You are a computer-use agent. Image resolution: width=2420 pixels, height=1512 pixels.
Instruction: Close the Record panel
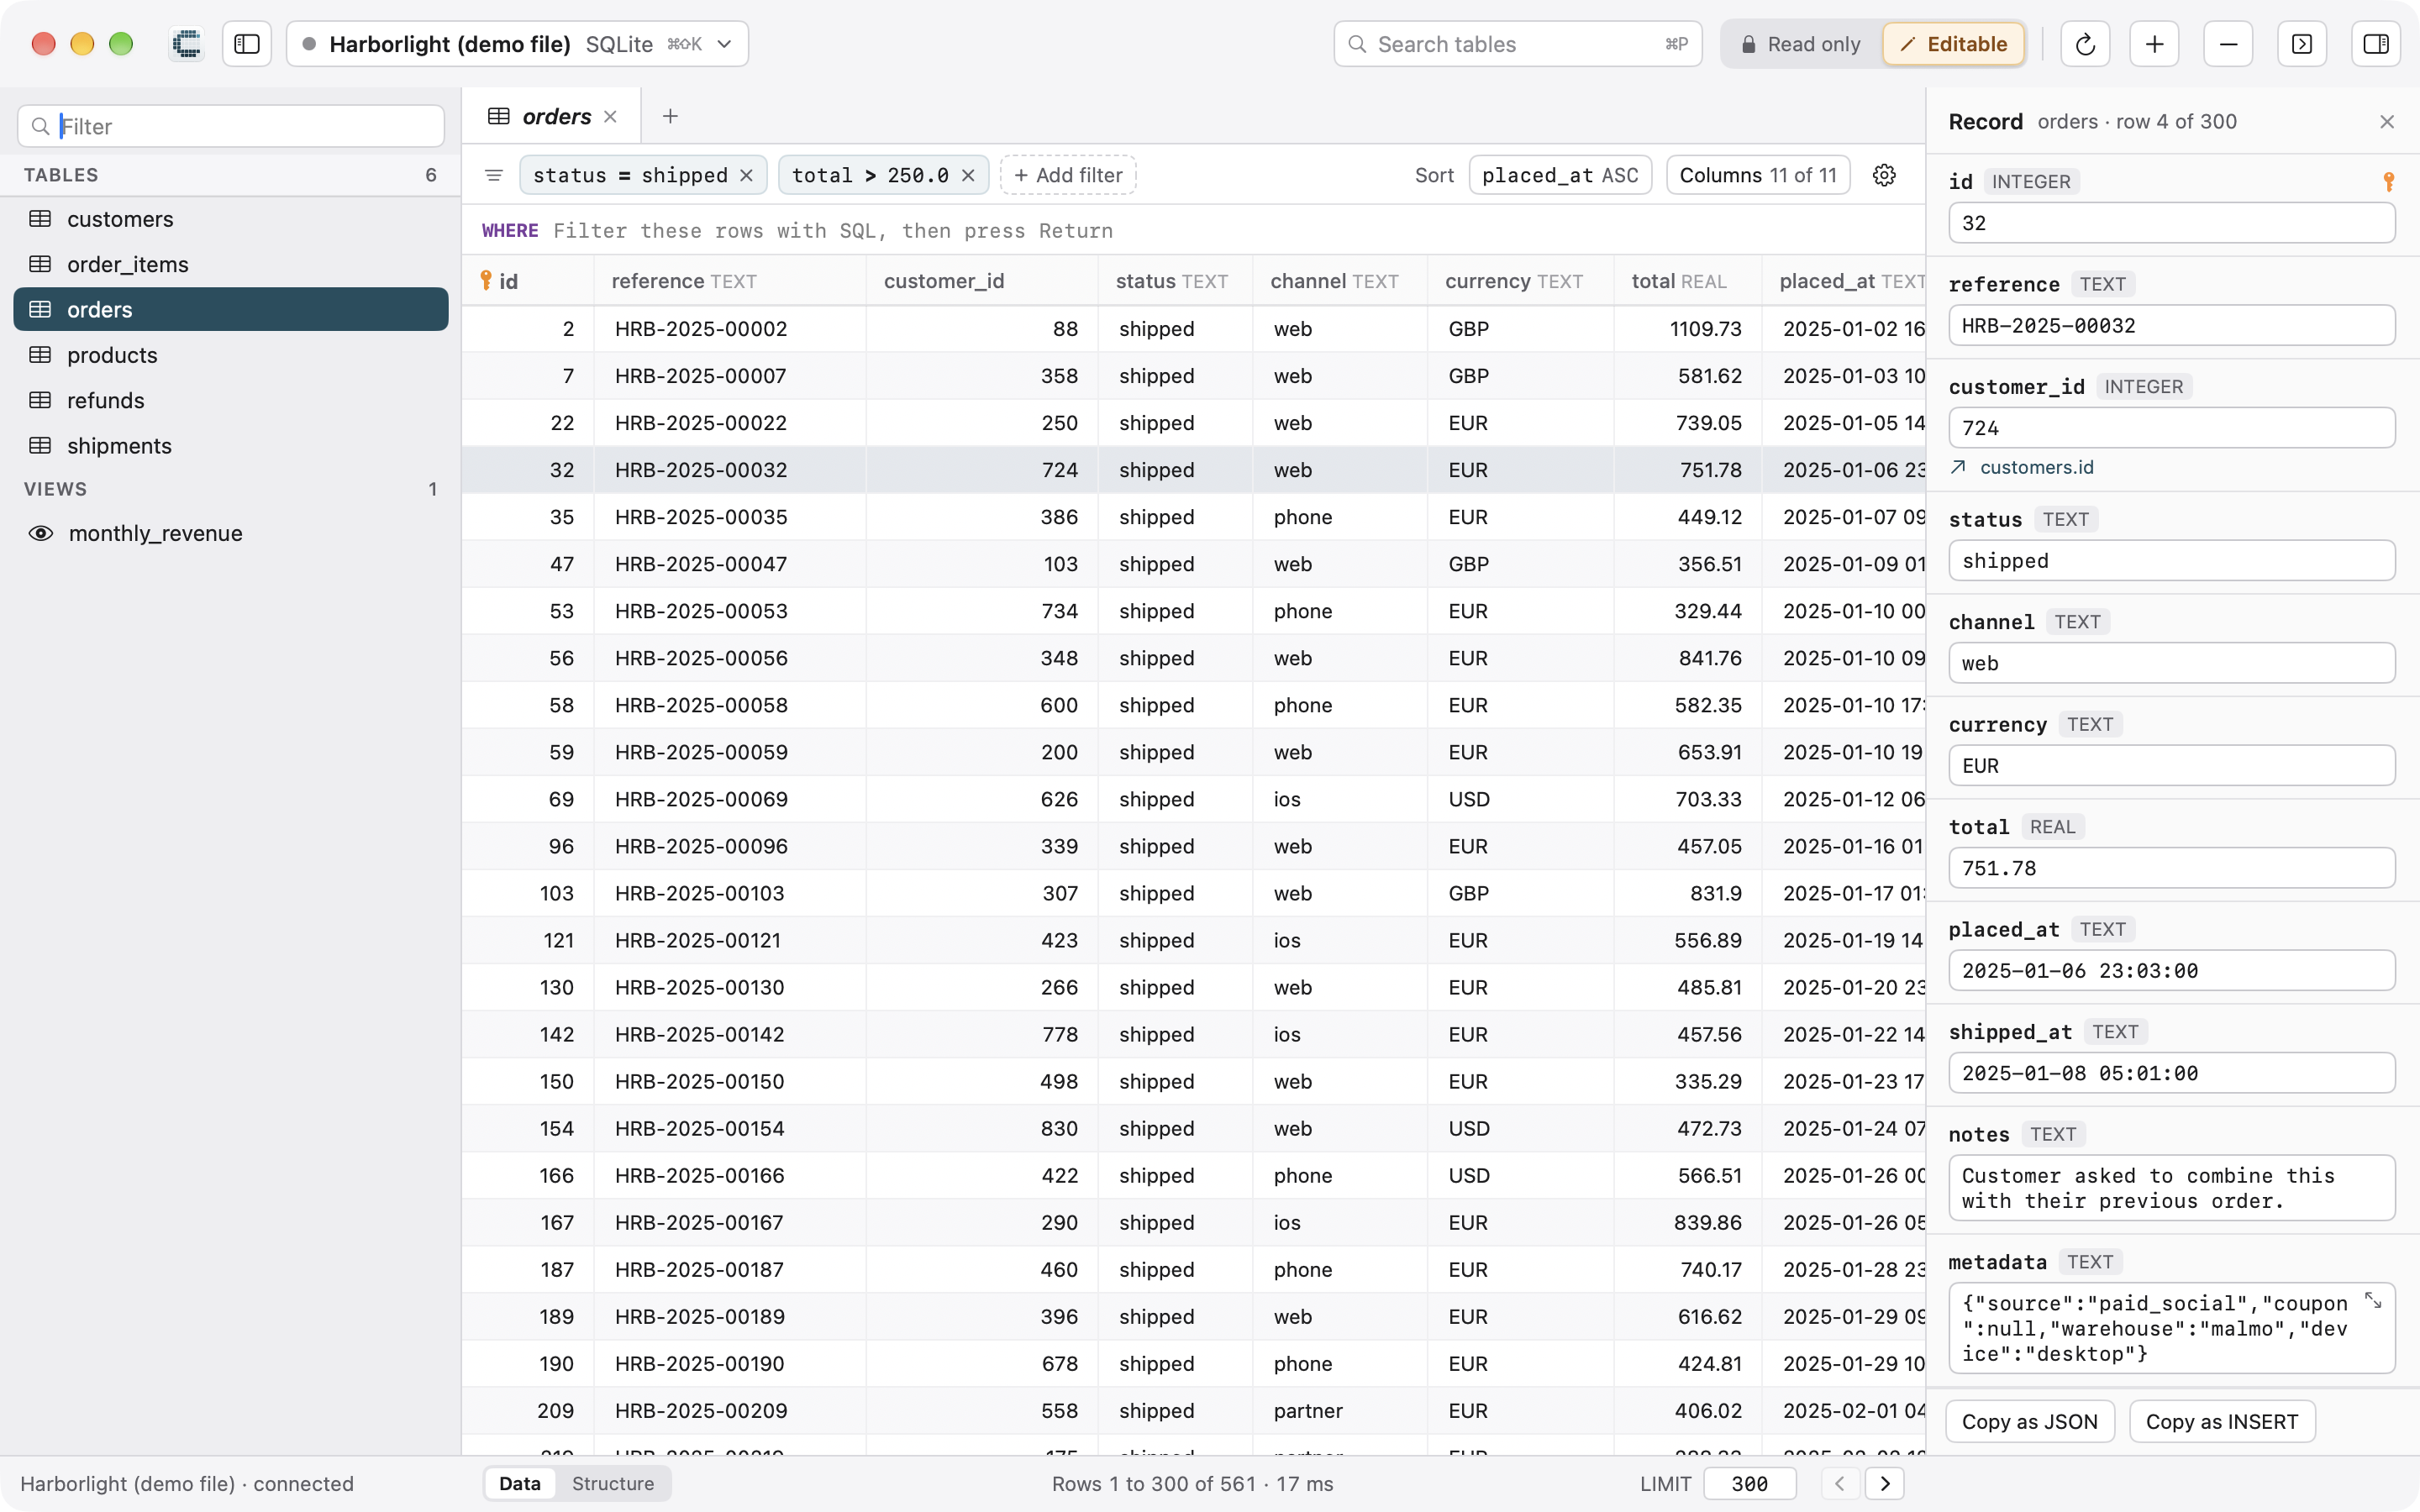[2387, 121]
